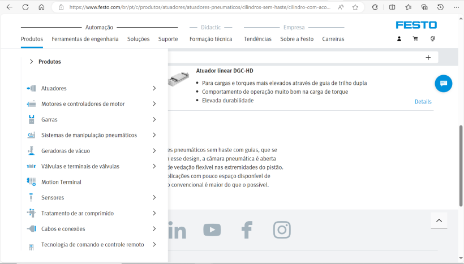Open Soluções menu item

tap(138, 39)
